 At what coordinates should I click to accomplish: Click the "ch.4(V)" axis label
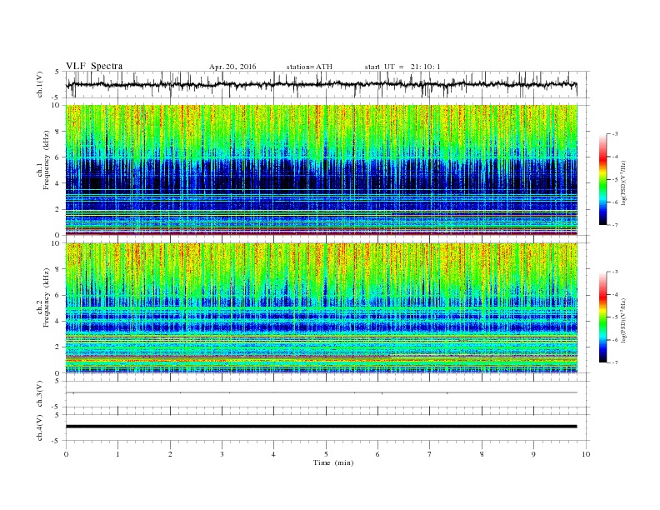[40, 427]
